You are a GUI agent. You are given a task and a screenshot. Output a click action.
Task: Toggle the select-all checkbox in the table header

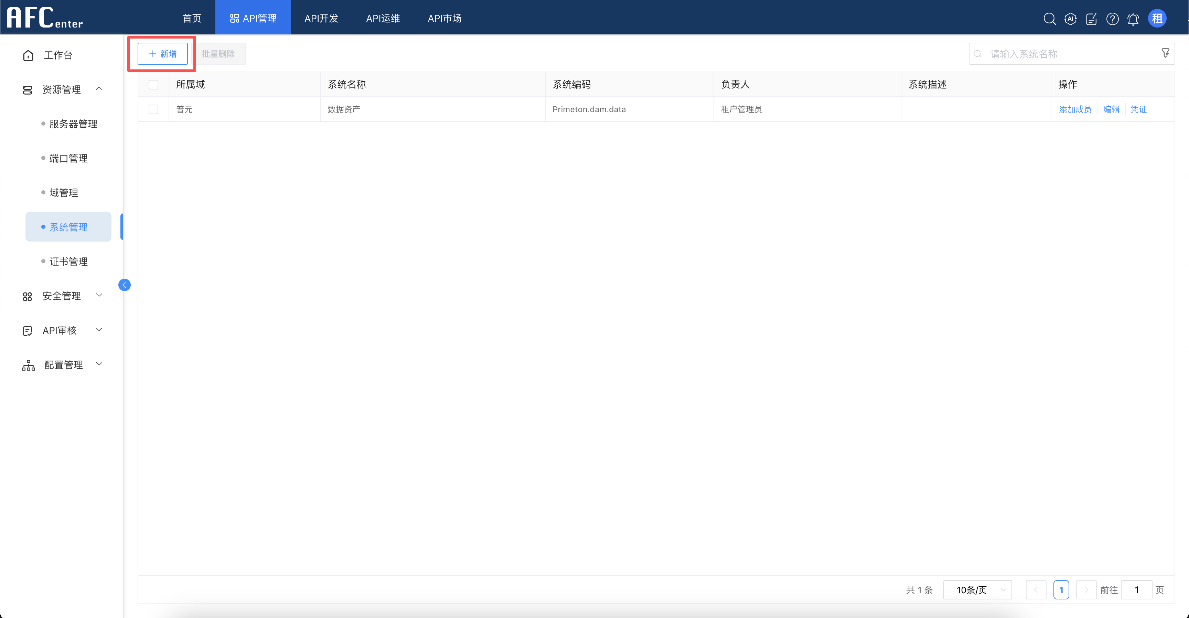[x=153, y=84]
